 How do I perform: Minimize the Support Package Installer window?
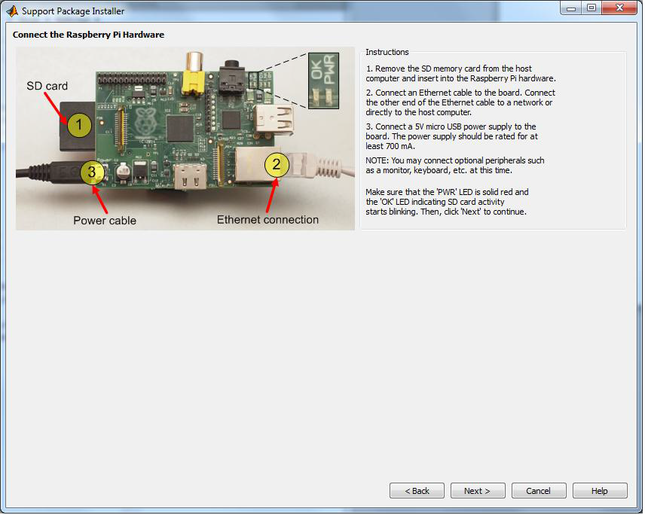[x=572, y=8]
